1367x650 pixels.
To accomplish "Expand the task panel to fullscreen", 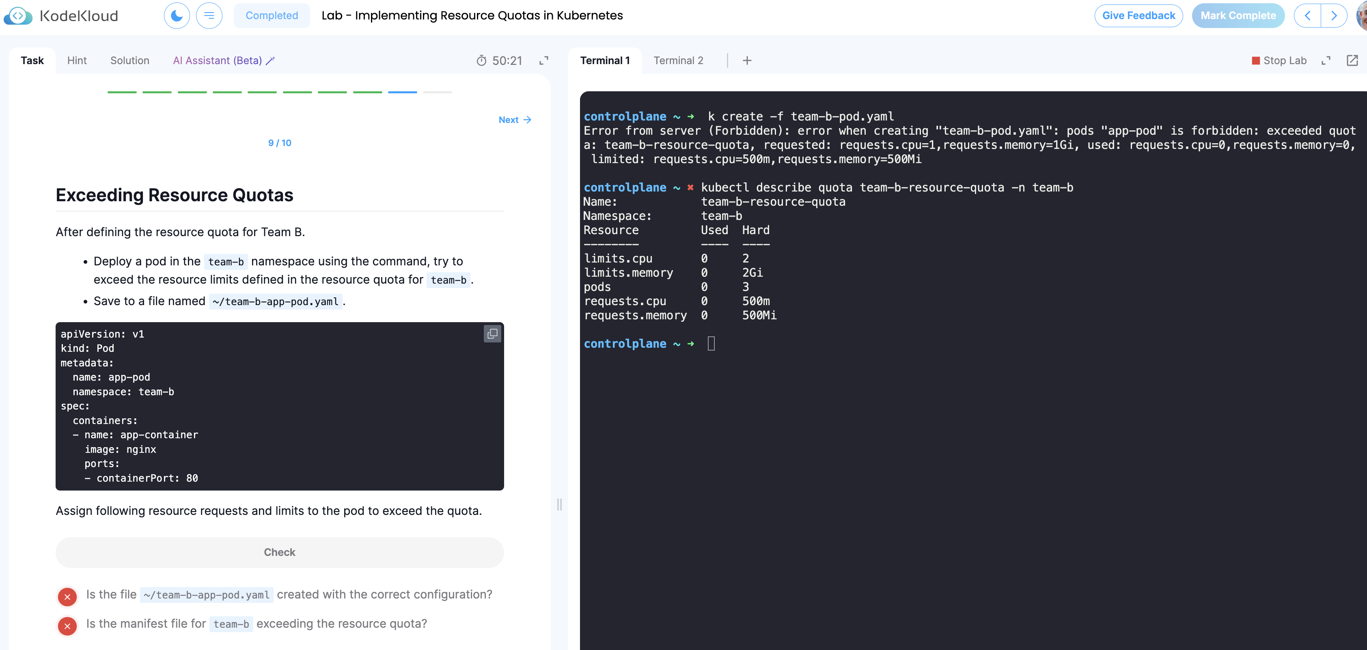I will tap(543, 60).
